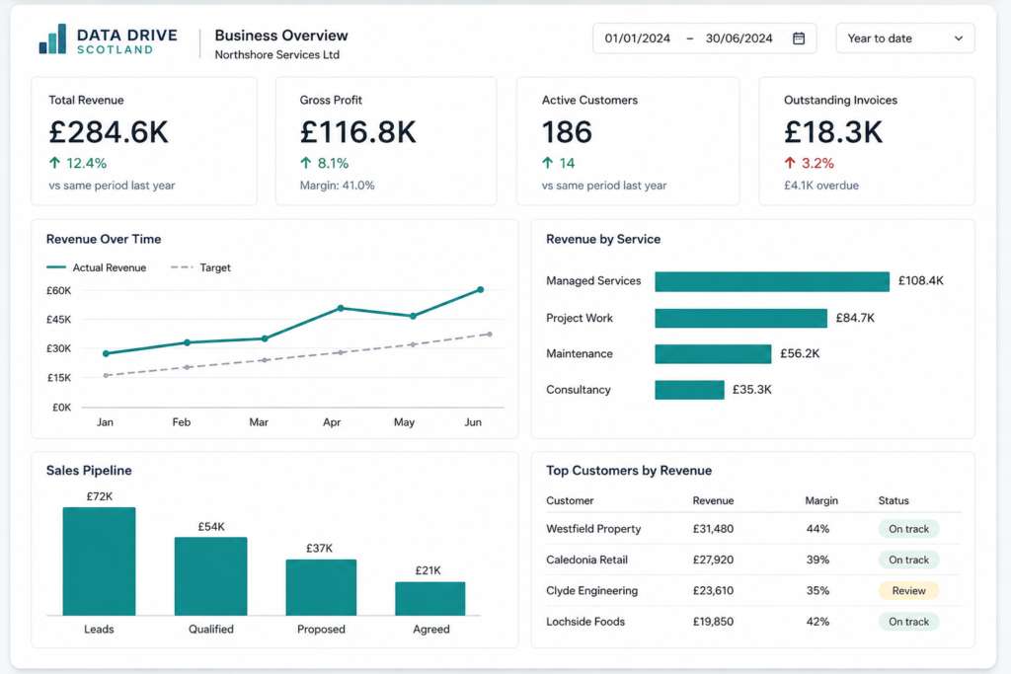The width and height of the screenshot is (1011, 674).
Task: Click the £27,920 revenue cell
Action: point(713,560)
